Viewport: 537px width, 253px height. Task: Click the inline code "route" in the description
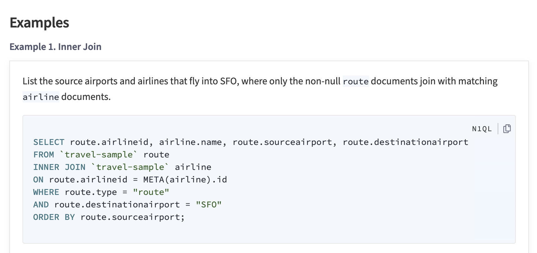[356, 82]
